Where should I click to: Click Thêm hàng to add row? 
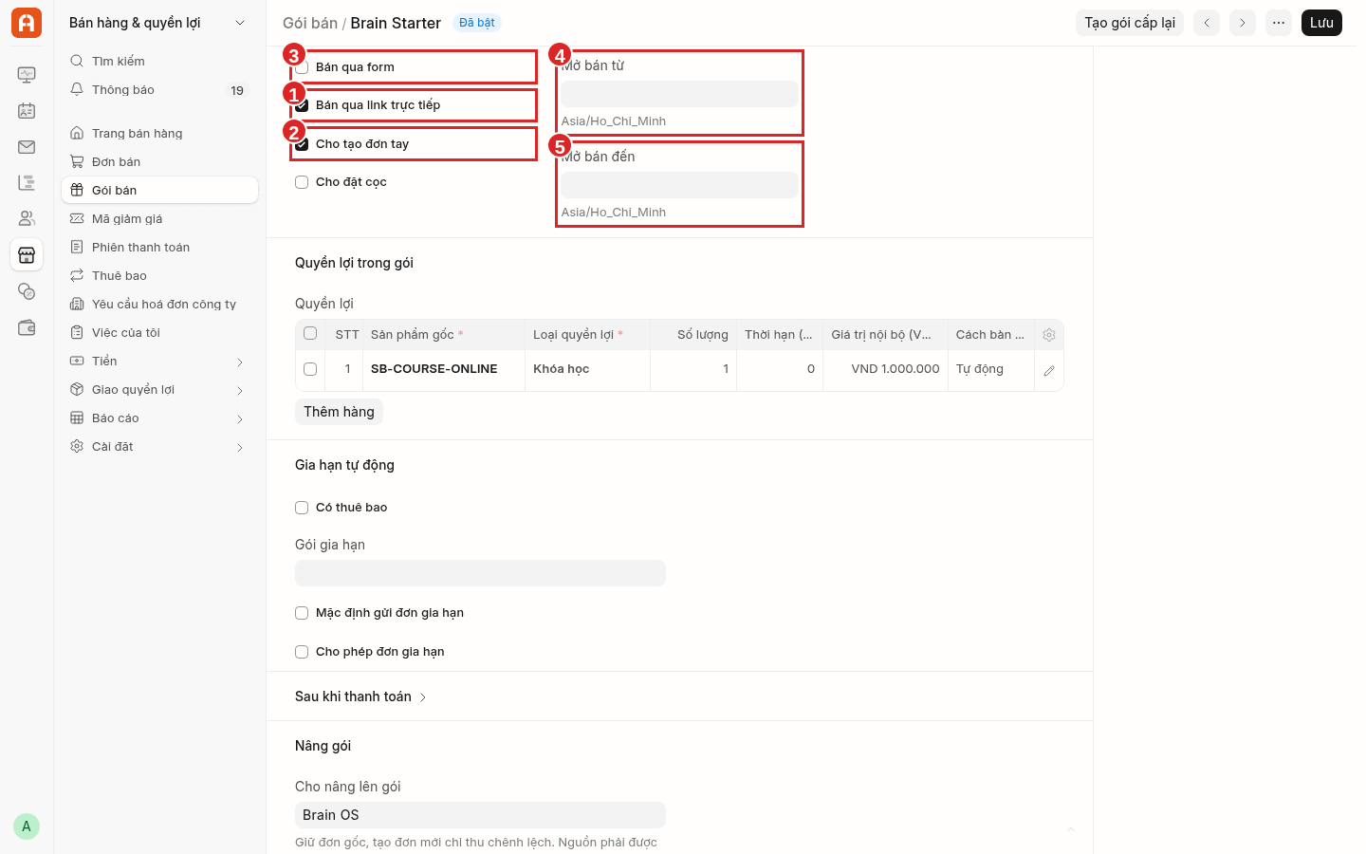(339, 412)
